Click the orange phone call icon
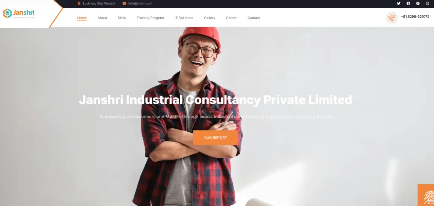 pos(392,18)
